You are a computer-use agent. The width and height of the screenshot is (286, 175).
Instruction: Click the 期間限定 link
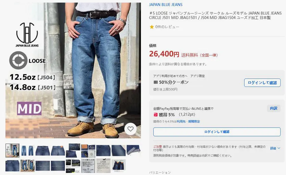pos(194,122)
